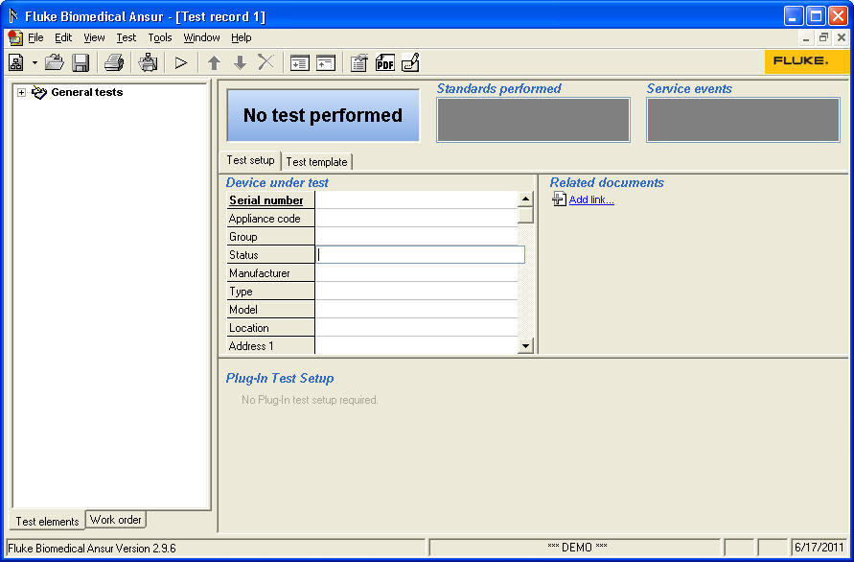Create a new test record
The width and height of the screenshot is (854, 562).
click(x=16, y=62)
